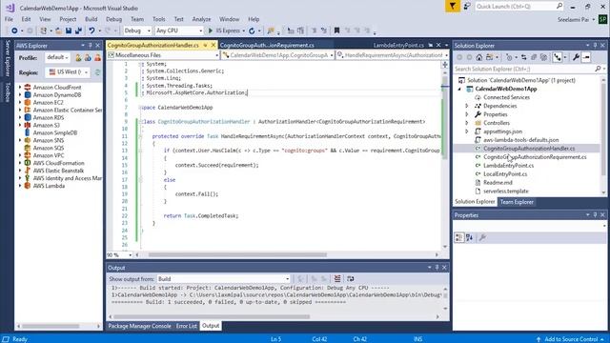Click the Open File folder icon
The image size is (610, 343).
pyautogui.click(x=59, y=30)
